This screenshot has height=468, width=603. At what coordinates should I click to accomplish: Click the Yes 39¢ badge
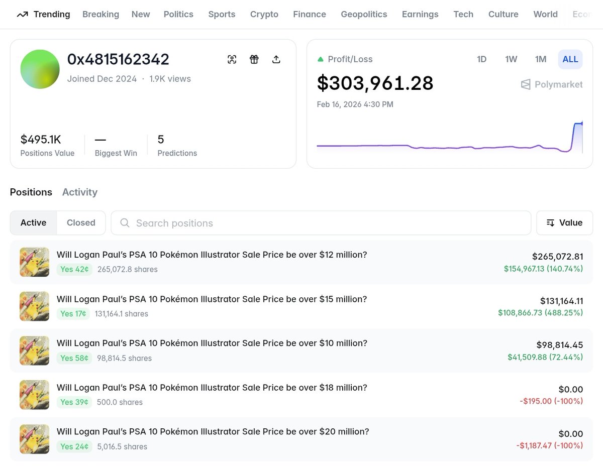coord(74,402)
